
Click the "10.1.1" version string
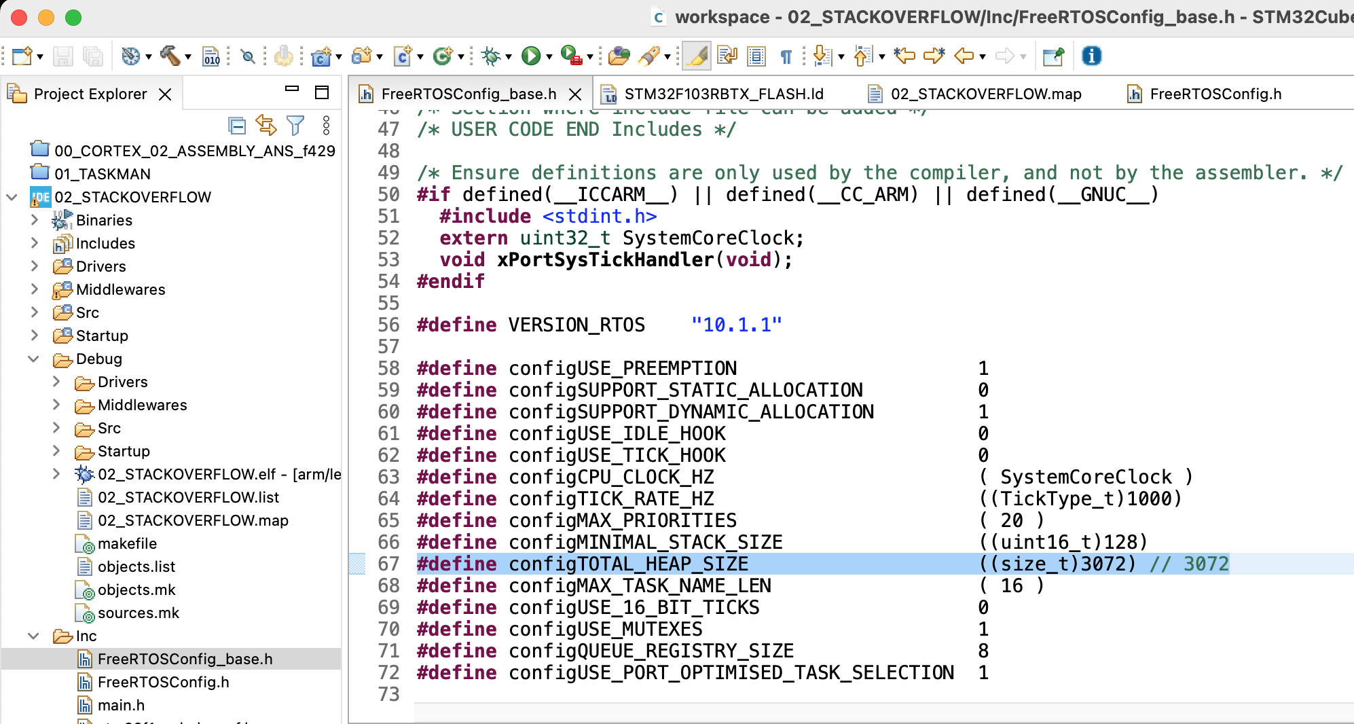pos(736,325)
